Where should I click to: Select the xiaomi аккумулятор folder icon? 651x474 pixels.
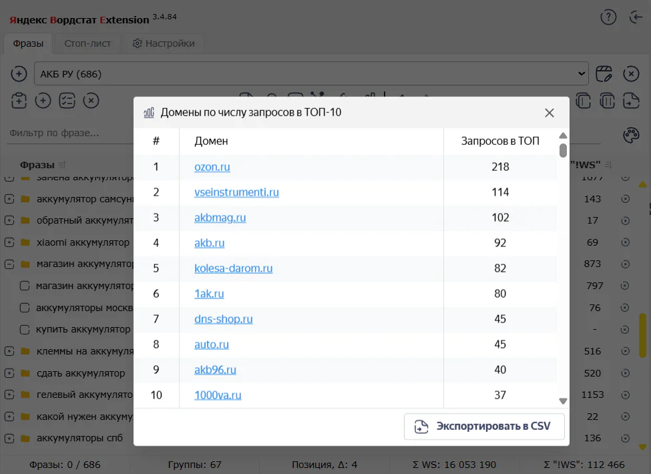click(x=25, y=242)
